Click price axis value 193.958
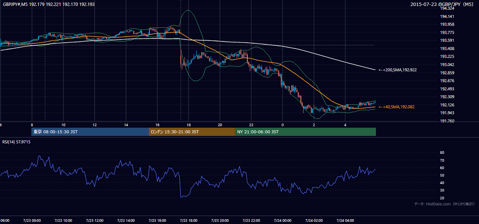479x224 pixels. (x=447, y=24)
